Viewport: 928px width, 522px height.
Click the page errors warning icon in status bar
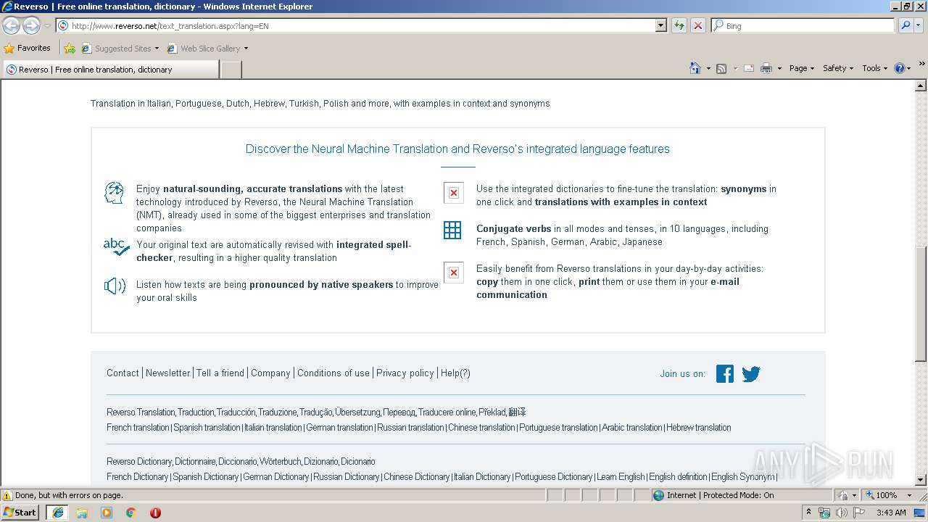tap(7, 495)
